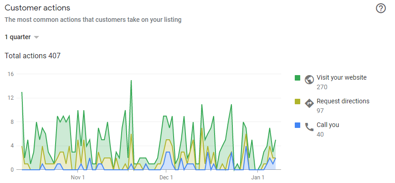This screenshot has height=183, width=395.
Task: Click the olive Request directions swatch
Action: [298, 102]
